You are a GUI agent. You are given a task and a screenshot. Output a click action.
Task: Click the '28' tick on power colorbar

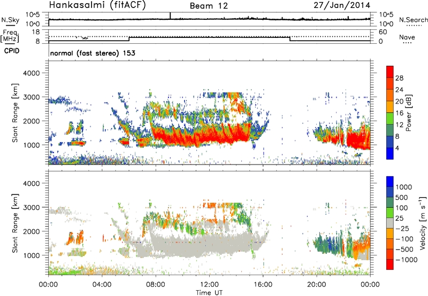coord(399,78)
